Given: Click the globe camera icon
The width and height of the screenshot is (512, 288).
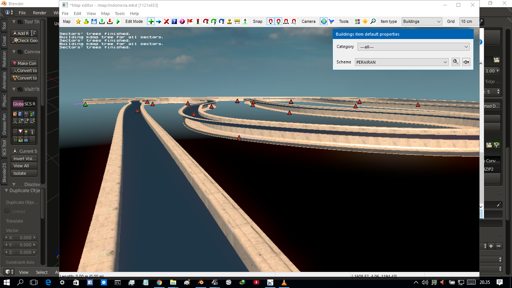Looking at the screenshot, I should (323, 21).
